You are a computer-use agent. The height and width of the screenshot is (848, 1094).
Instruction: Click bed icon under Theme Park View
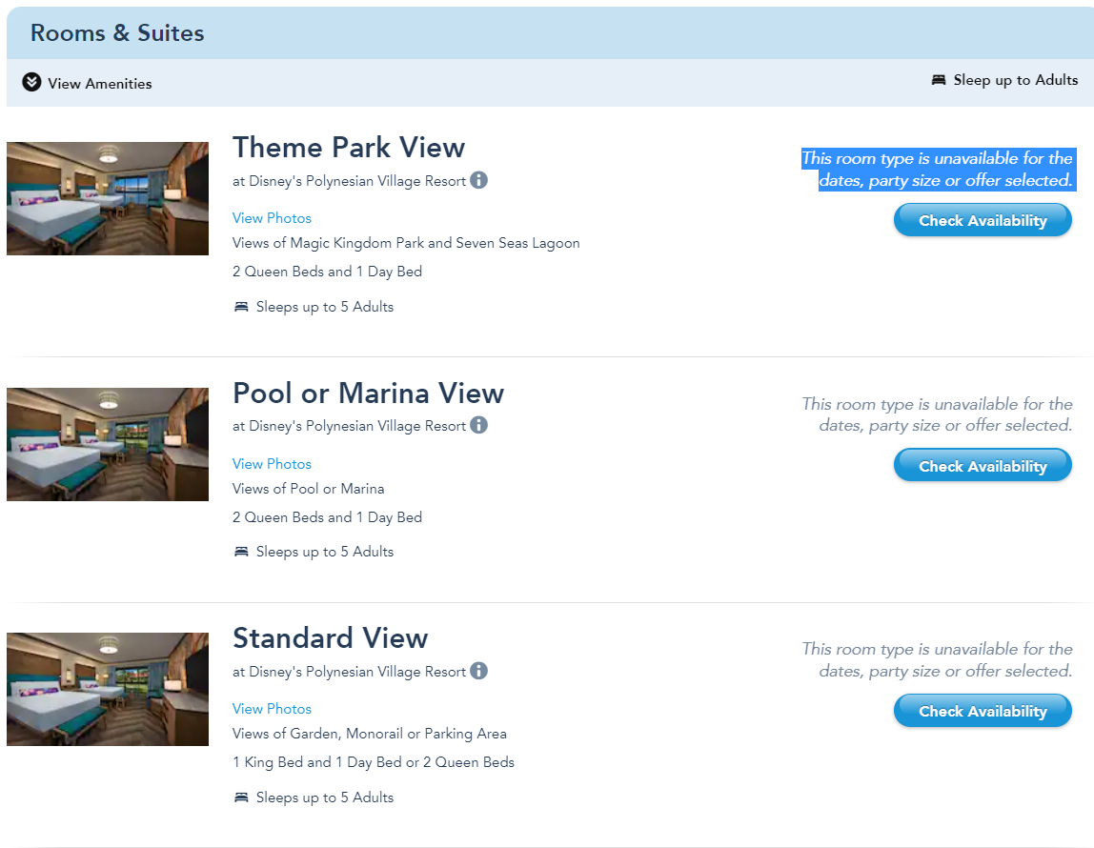[241, 307]
